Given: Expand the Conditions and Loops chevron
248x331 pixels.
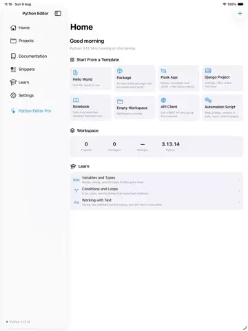Looking at the screenshot, I should (239, 191).
